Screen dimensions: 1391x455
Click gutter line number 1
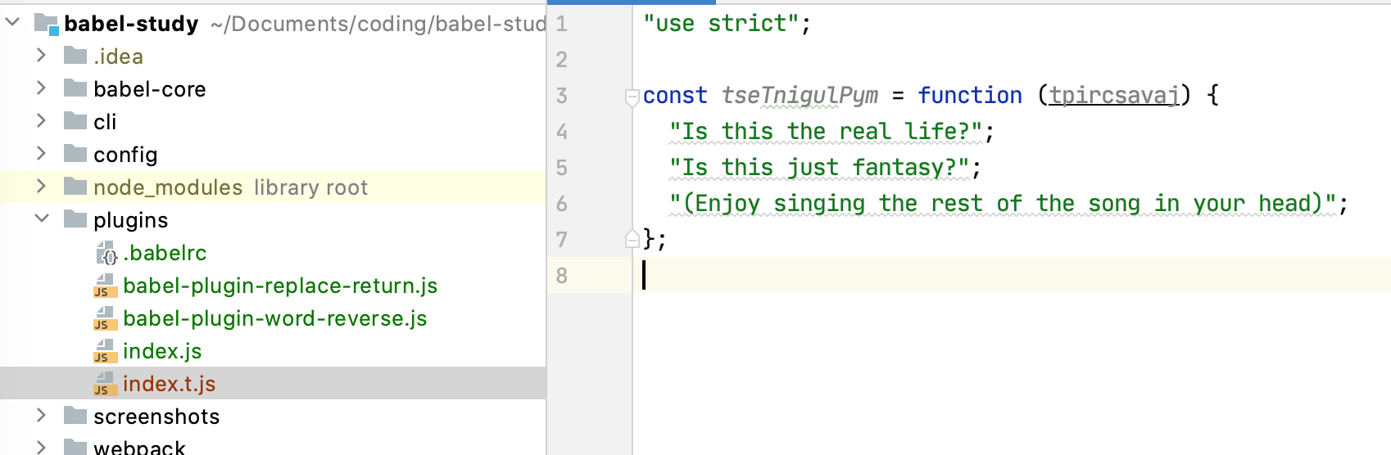pos(561,24)
